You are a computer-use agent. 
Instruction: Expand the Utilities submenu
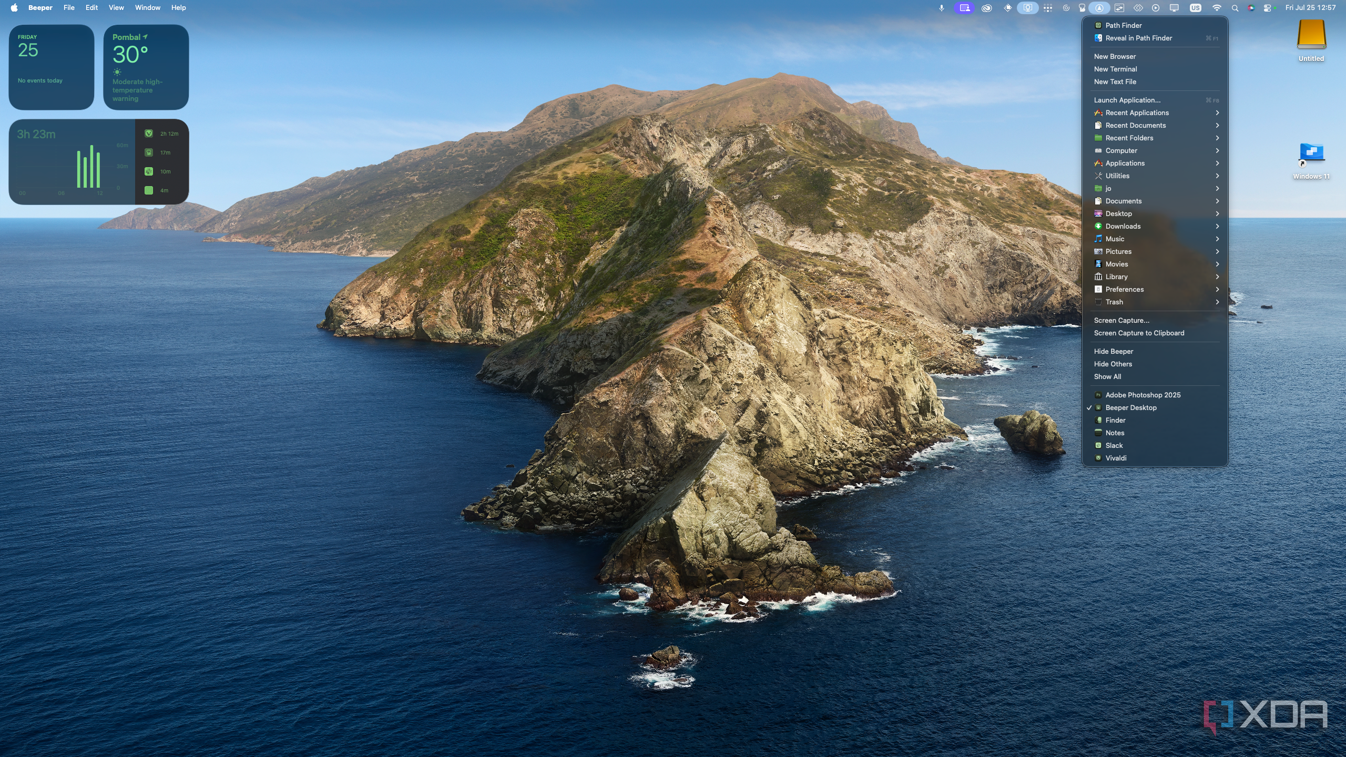click(x=1155, y=176)
